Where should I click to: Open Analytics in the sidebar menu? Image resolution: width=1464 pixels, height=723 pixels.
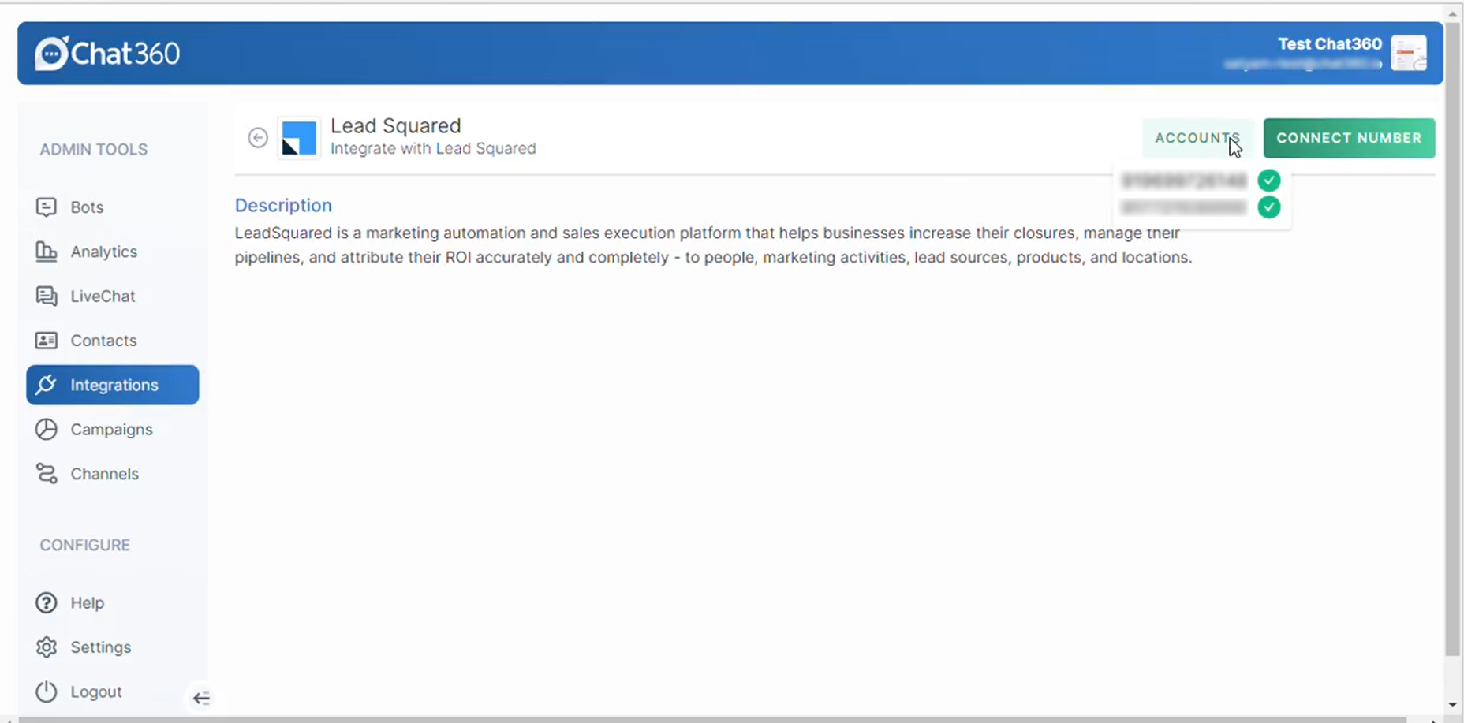[113, 252]
